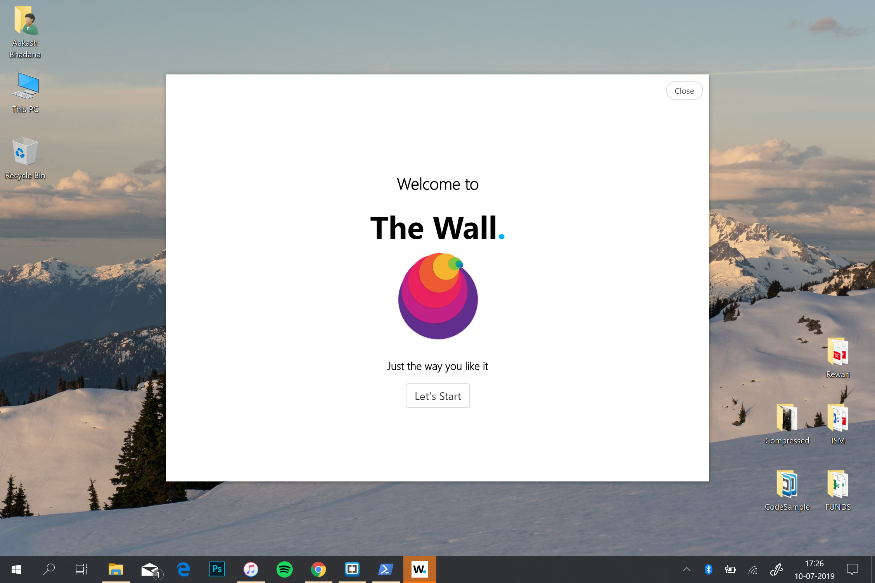Viewport: 875px width, 583px height.
Task: Open the clock and date flyout
Action: point(814,569)
